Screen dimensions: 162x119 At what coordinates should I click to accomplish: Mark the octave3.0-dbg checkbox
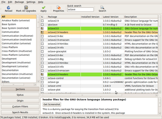[42, 59]
